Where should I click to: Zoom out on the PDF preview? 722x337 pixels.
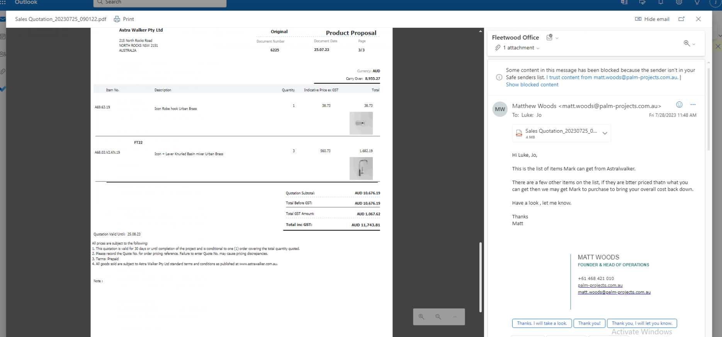[x=438, y=317]
